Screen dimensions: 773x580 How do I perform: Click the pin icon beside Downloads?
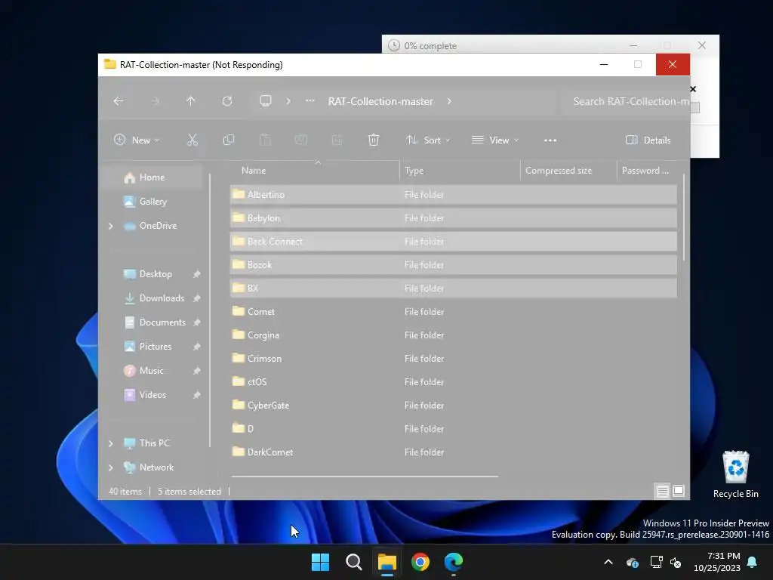point(197,298)
